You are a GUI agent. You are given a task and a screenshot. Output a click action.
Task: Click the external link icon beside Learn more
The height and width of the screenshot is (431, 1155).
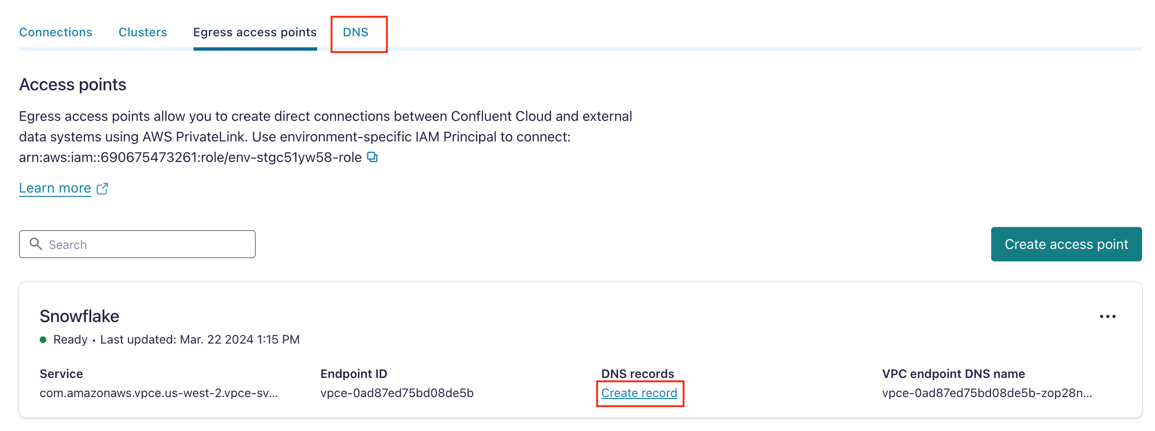tap(103, 188)
